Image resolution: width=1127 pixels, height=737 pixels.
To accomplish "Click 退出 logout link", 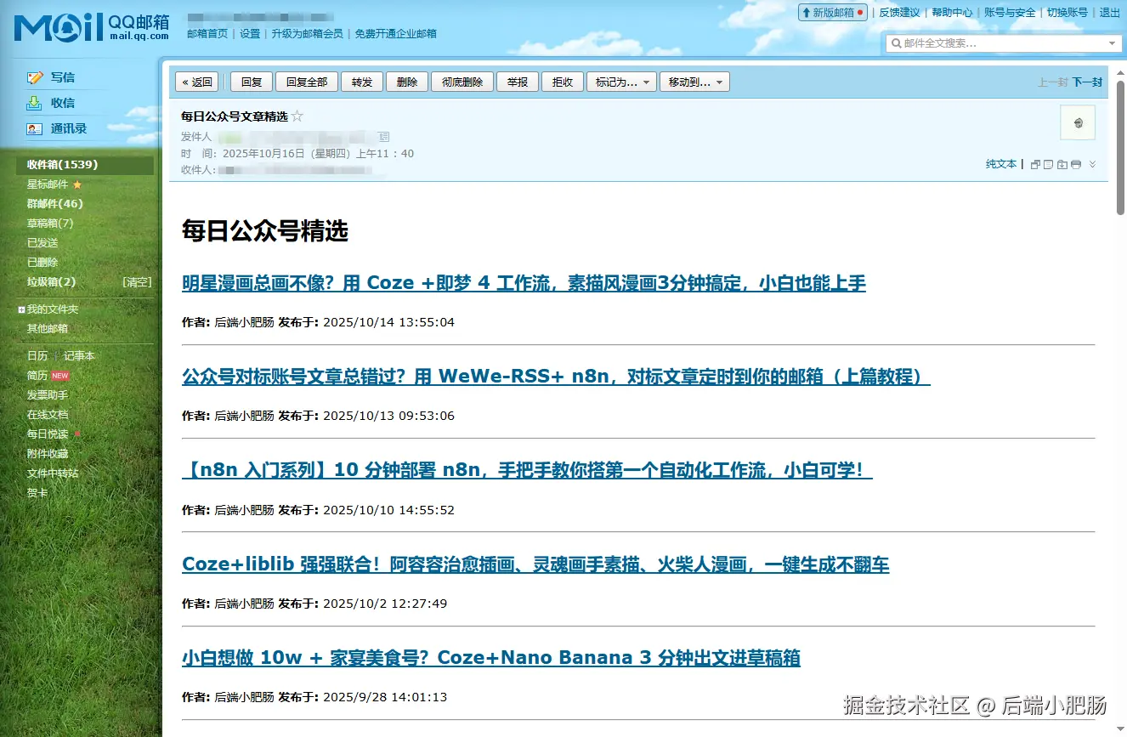I will pos(1110,13).
